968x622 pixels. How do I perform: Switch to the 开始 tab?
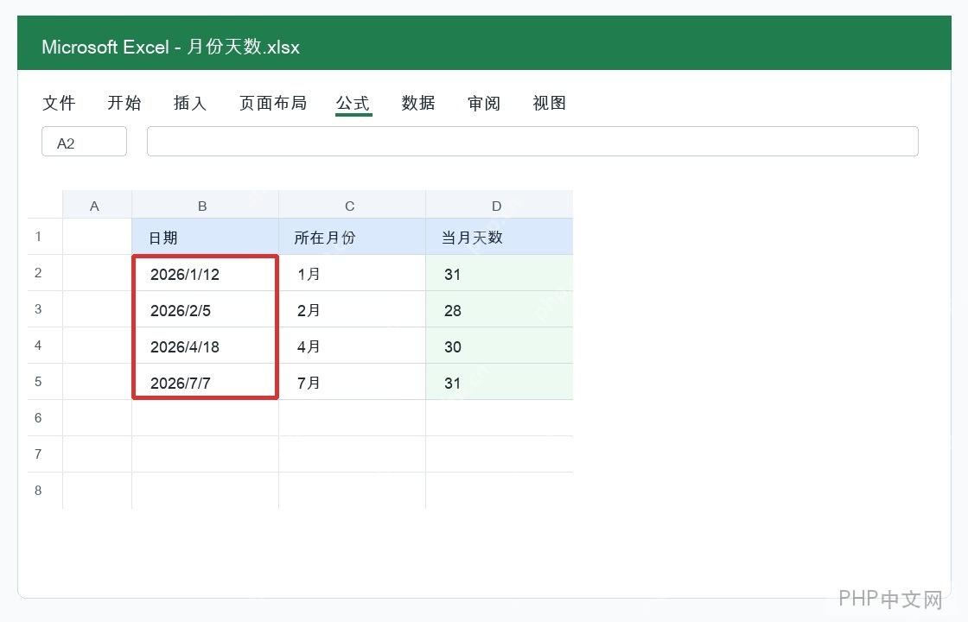click(x=124, y=103)
